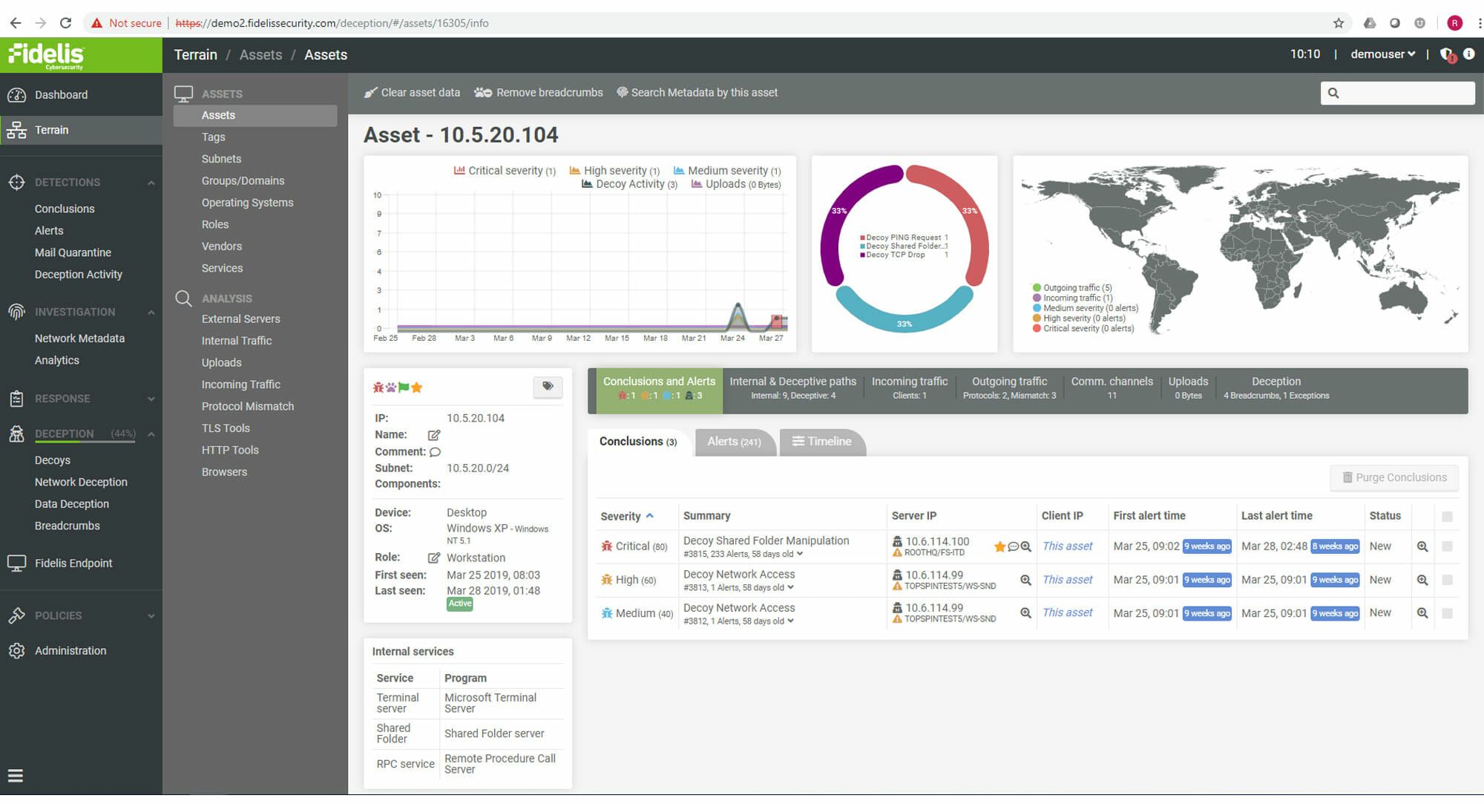Click the Purge Conclusions button
This screenshot has width=1484, height=804.
click(1394, 478)
